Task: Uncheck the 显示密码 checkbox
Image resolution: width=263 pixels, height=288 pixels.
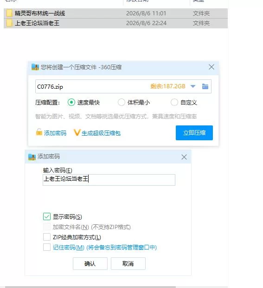Action: pyautogui.click(x=47, y=216)
